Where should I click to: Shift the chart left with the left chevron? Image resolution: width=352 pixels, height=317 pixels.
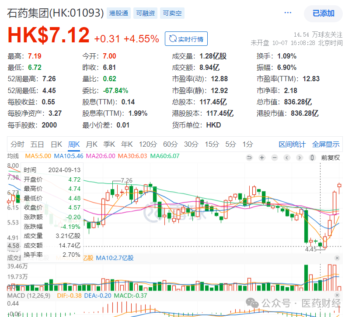(x=287, y=158)
